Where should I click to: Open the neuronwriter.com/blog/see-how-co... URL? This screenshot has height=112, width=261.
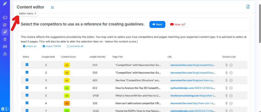[193, 80]
